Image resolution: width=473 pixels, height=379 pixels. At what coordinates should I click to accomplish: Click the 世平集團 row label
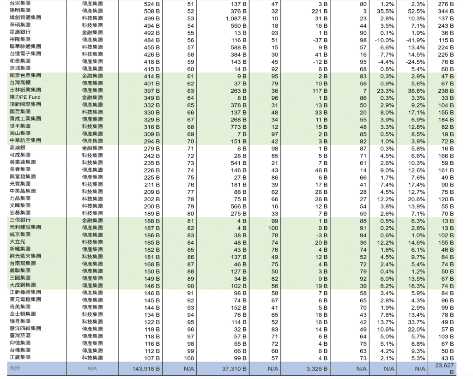point(20,126)
